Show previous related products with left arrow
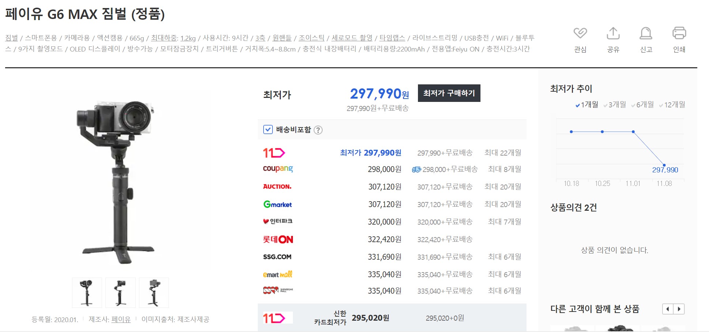This screenshot has height=332, width=709. [x=668, y=309]
